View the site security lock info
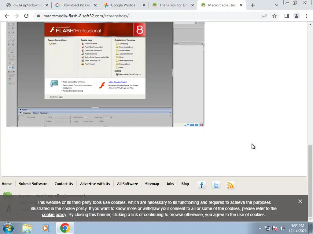This screenshot has height=234, width=313. (x=39, y=16)
